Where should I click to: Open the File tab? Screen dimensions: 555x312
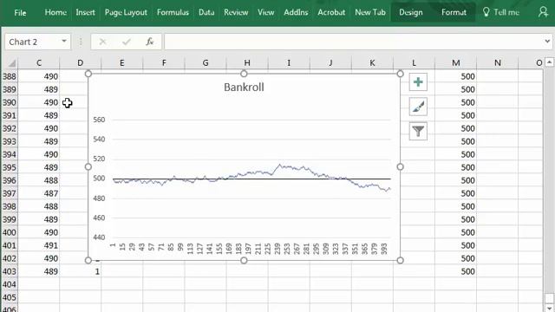click(x=20, y=13)
